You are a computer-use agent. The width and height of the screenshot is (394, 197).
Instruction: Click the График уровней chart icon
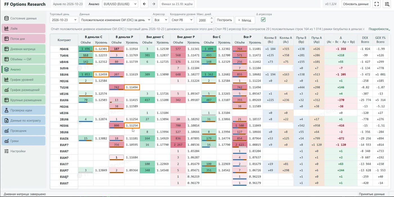tap(6, 80)
